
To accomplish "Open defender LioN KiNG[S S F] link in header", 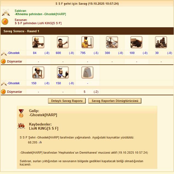I will pyautogui.click(x=50, y=23).
